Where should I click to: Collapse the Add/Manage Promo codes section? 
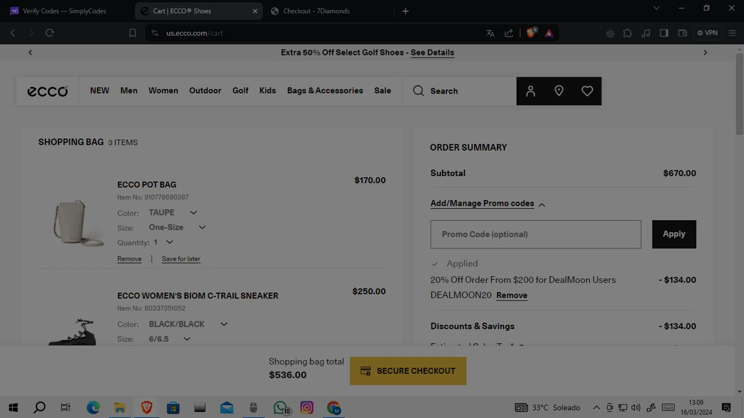click(488, 204)
